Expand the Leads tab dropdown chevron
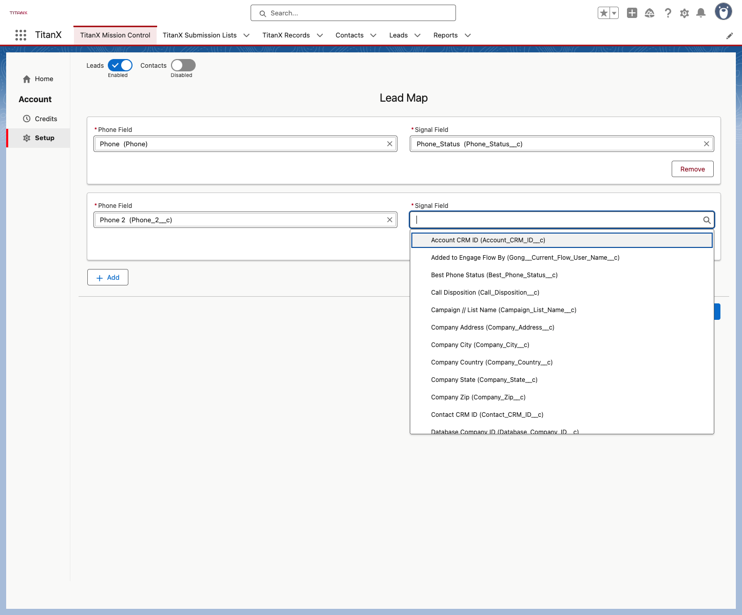This screenshot has width=742, height=615. point(417,35)
